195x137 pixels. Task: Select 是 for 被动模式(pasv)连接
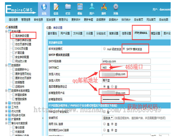pyautogui.click(x=104, y=130)
